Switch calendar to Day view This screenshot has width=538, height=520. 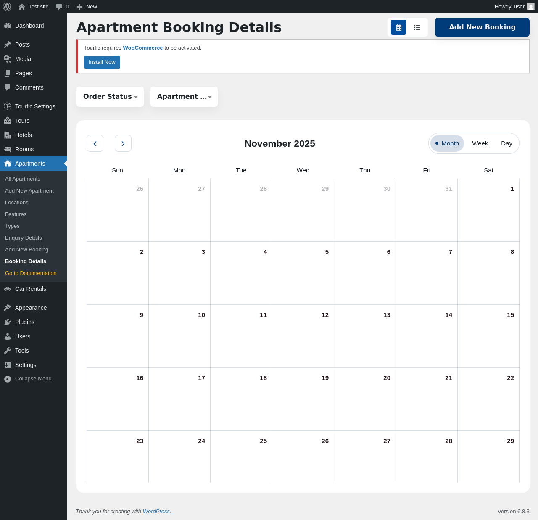coord(506,143)
